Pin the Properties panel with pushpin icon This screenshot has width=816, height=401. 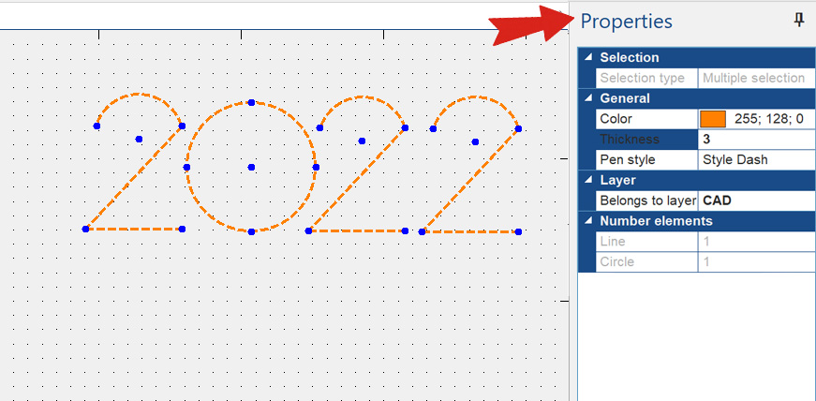799,21
